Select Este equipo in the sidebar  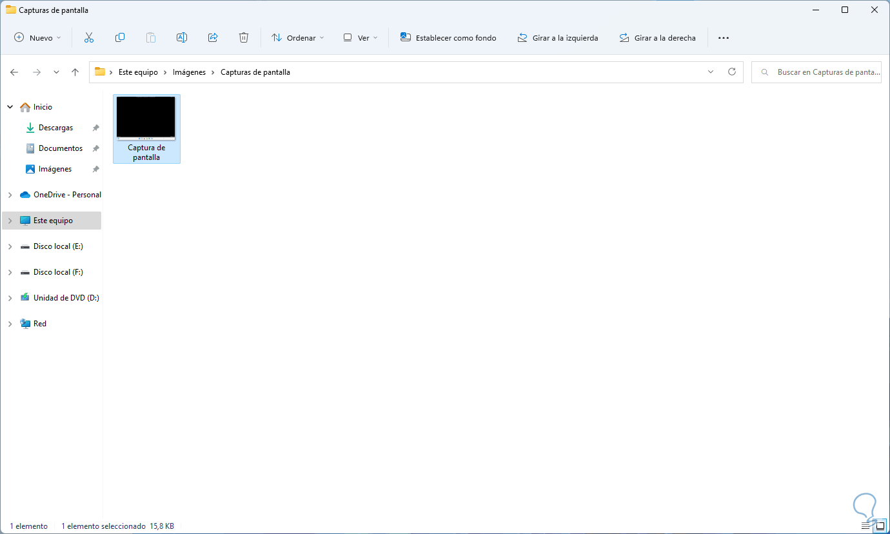[x=53, y=221]
